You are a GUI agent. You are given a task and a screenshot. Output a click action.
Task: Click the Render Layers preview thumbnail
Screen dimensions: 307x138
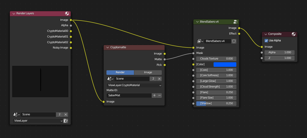pos(40,81)
